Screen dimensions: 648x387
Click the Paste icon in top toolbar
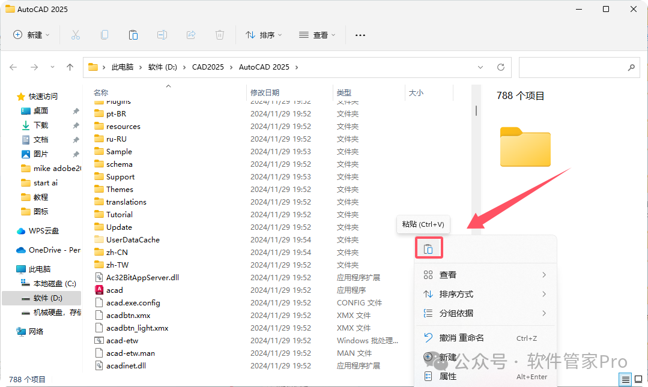point(133,35)
